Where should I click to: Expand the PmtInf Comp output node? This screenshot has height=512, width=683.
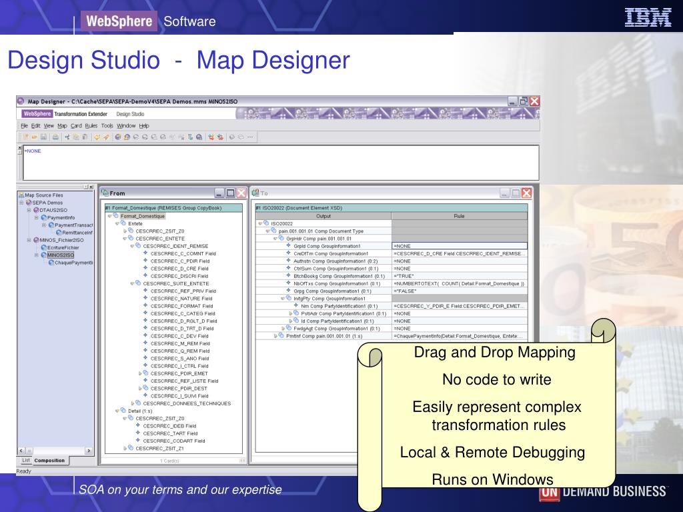275,336
